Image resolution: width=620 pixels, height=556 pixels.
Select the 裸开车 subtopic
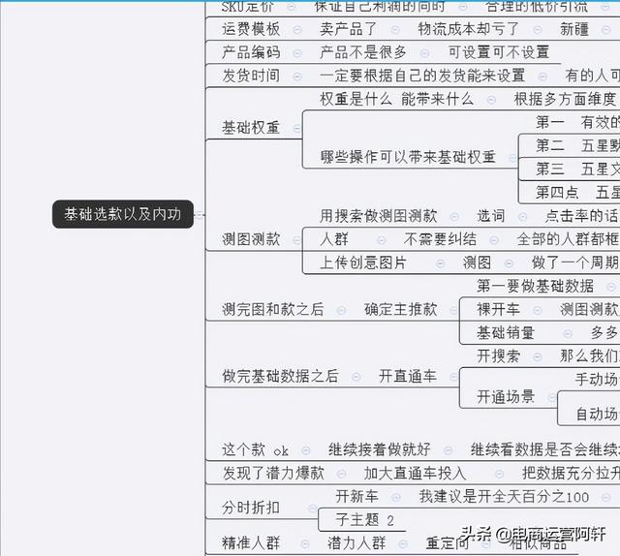(x=498, y=309)
